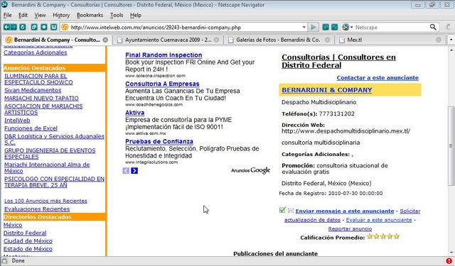
Task: Open BERNARDINI & COMPANY heading link
Action: pos(327,90)
